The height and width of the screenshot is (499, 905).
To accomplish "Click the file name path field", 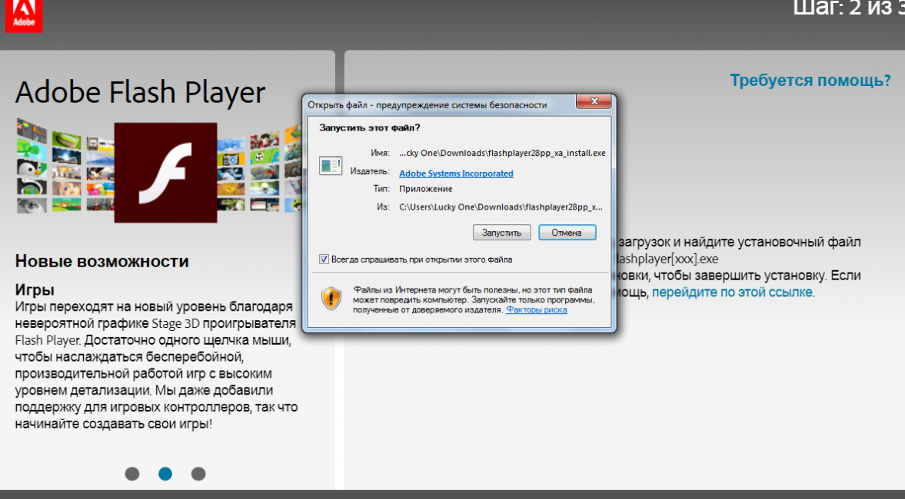I will coord(502,154).
